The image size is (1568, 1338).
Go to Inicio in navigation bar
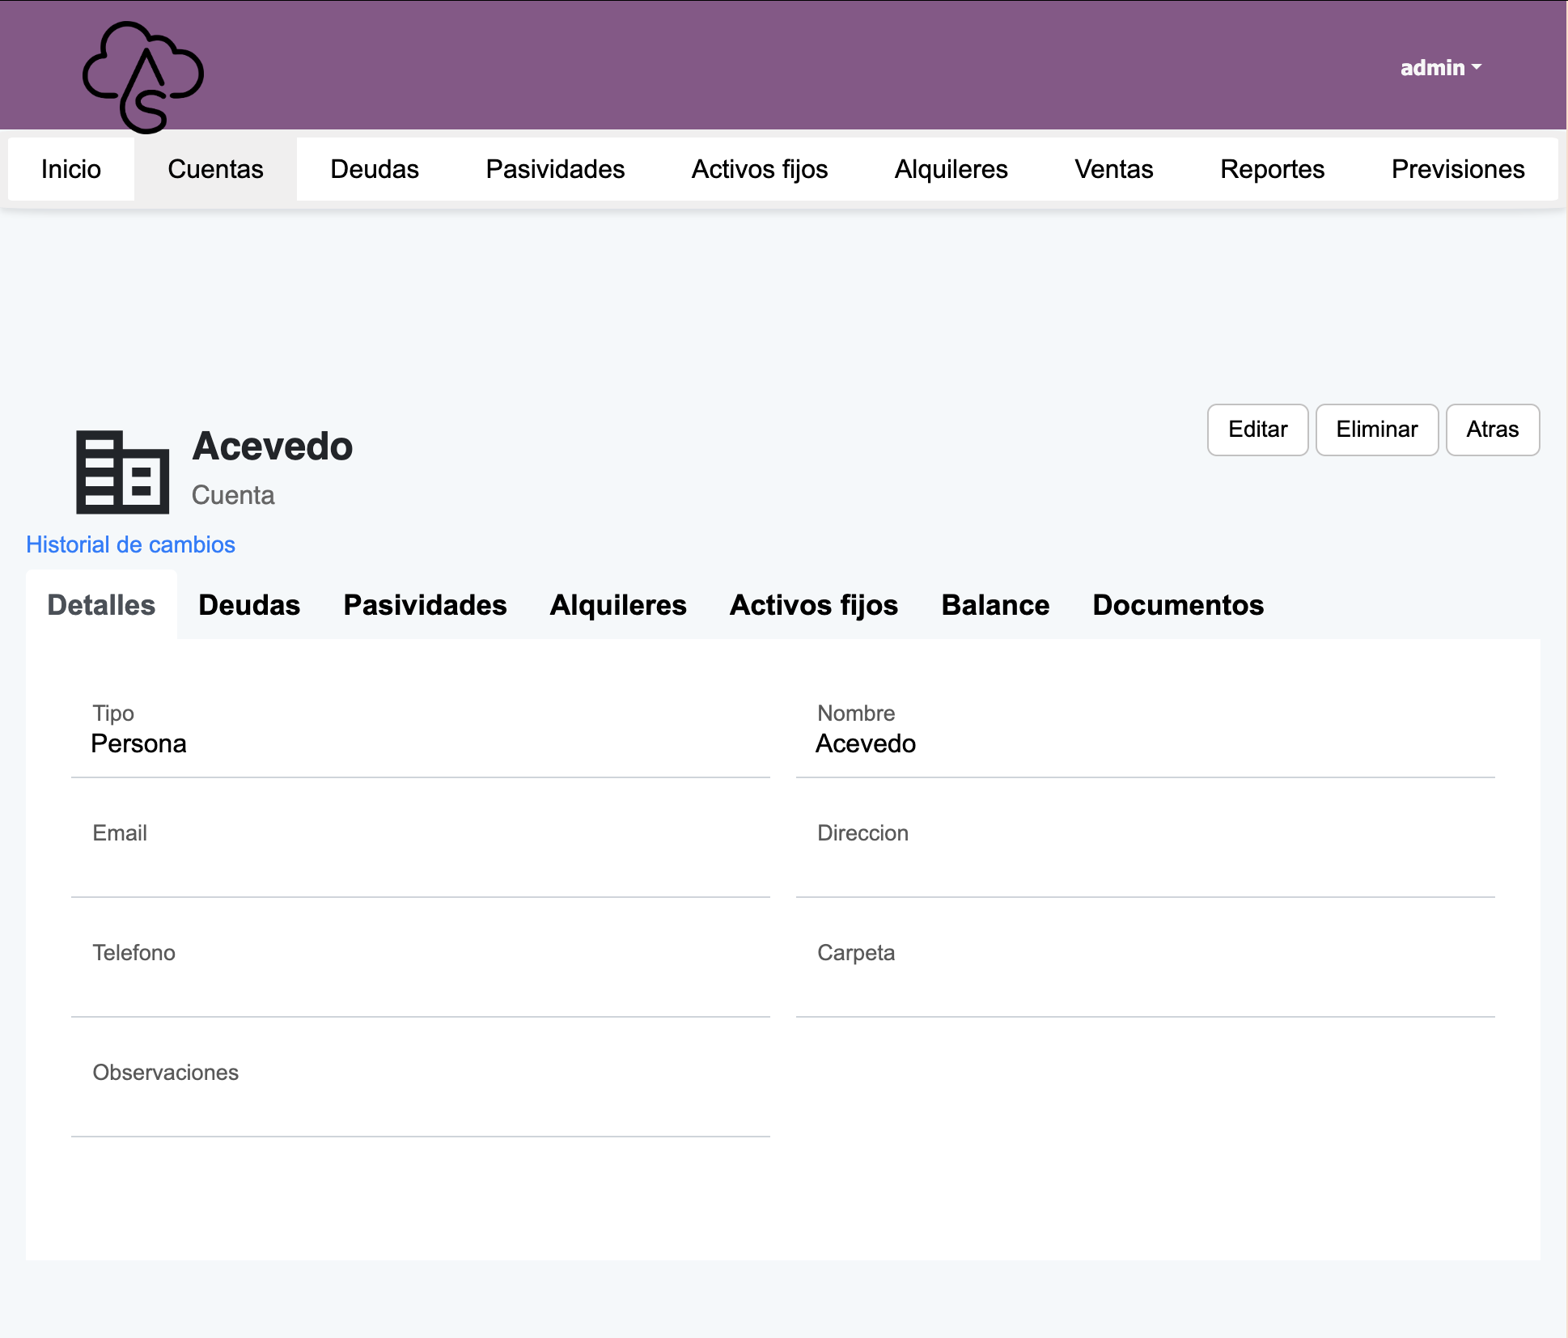71,169
